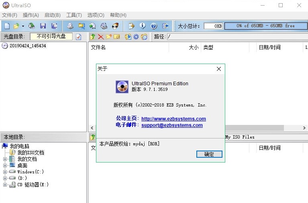Click the 大小总计 0KB size field
308x203 pixels.
click(213, 26)
